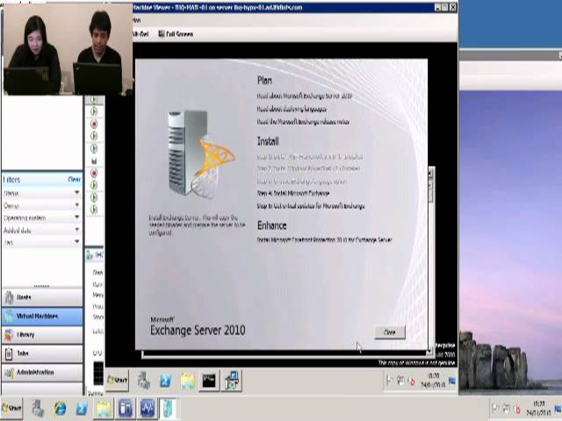
Task: Open the Action menu of the viewer window
Action: click(x=137, y=20)
